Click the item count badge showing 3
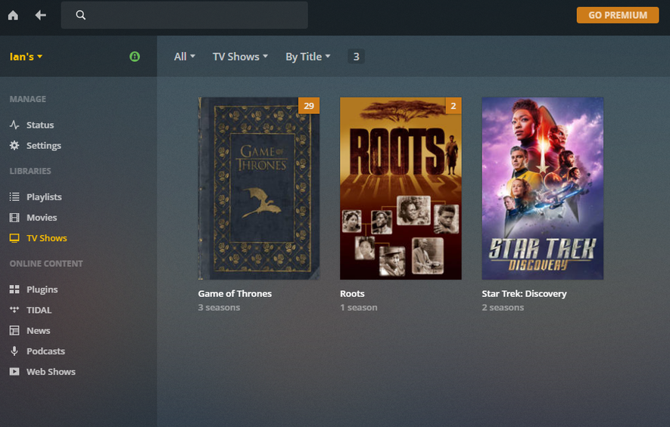The width and height of the screenshot is (670, 427). pyautogui.click(x=356, y=57)
